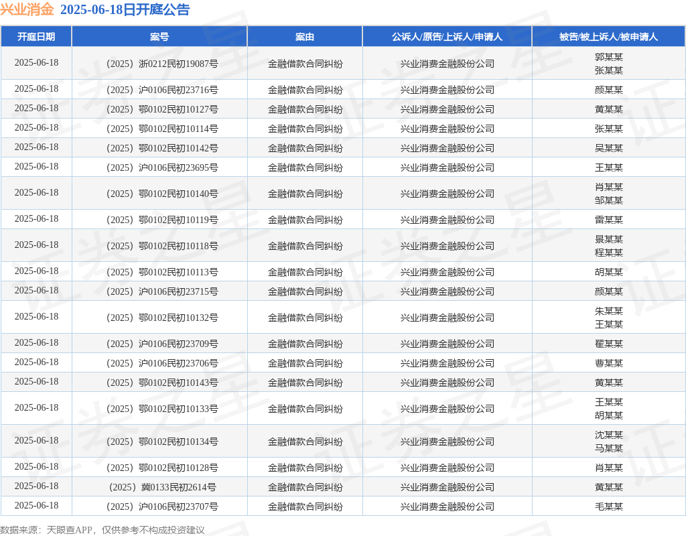686x536 pixels.
Task: Select defendant name 沈某某
Action: (608, 435)
